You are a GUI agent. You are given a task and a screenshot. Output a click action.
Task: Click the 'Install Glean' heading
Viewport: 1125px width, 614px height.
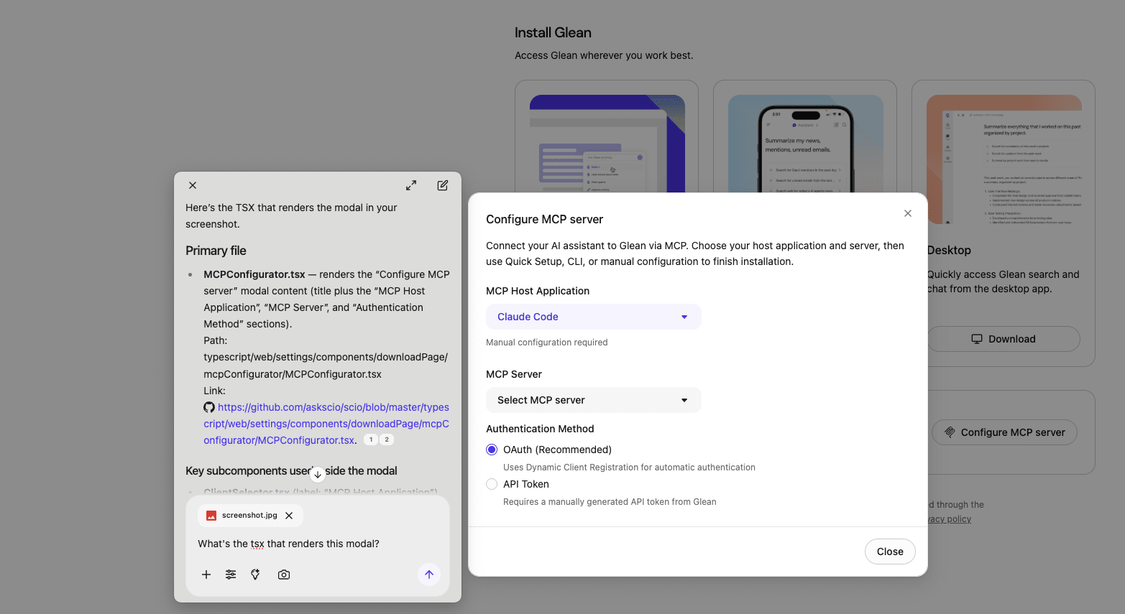[553, 32]
